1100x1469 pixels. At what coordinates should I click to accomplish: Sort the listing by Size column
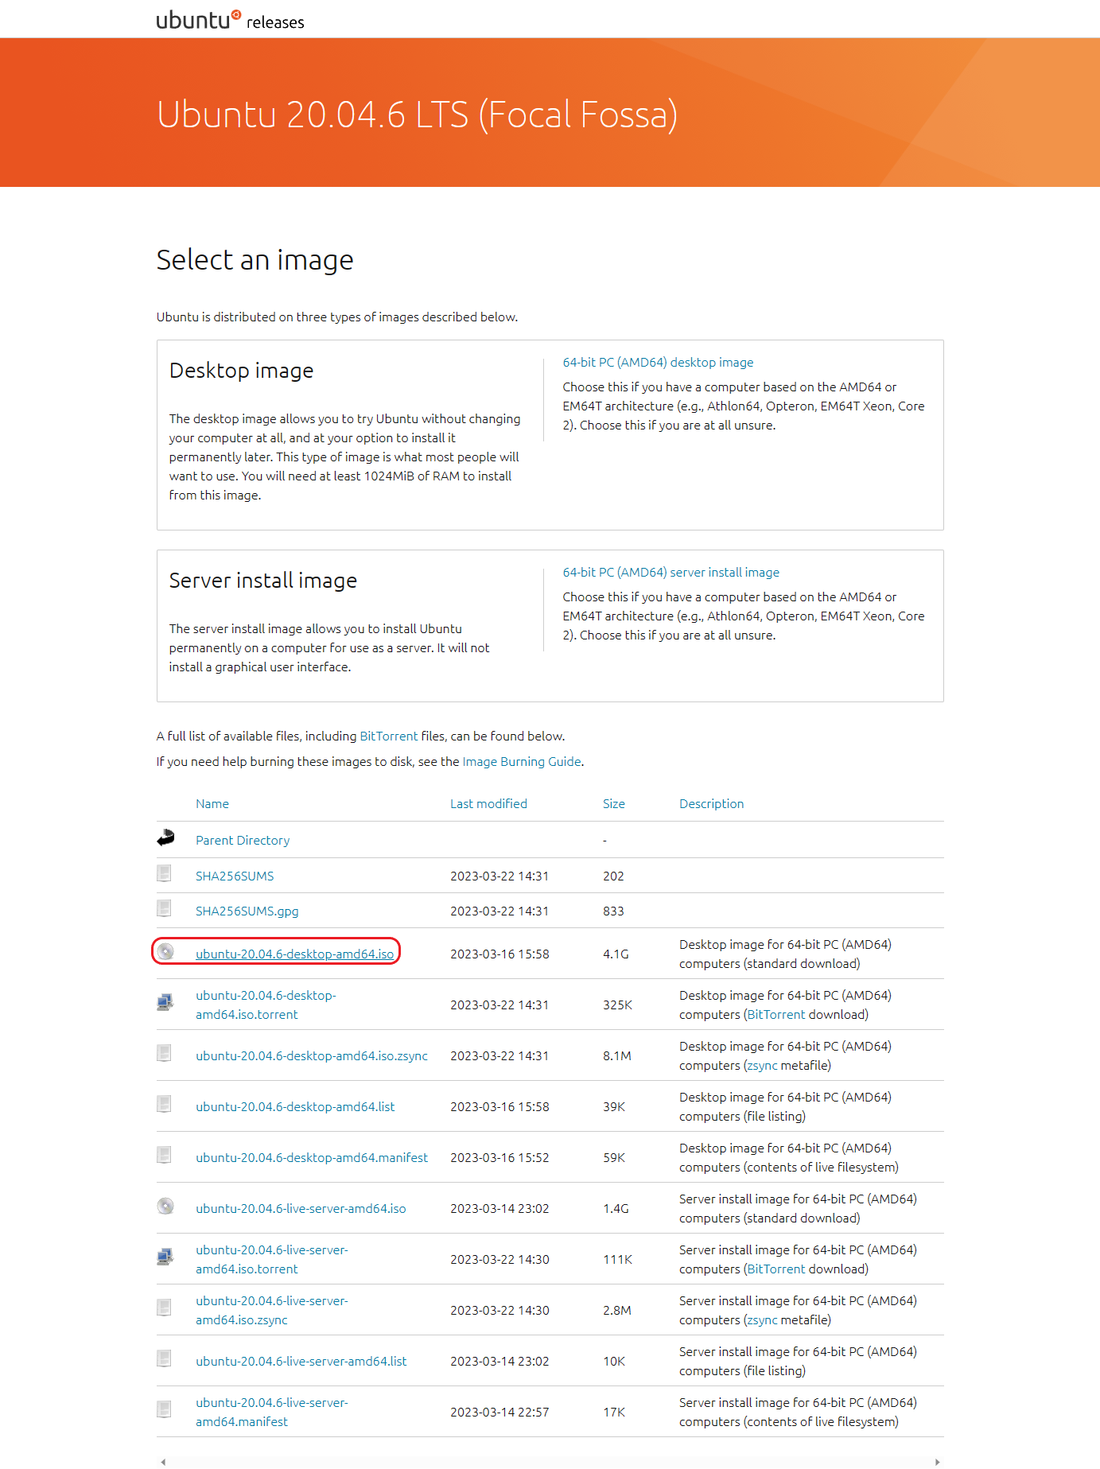pos(614,804)
